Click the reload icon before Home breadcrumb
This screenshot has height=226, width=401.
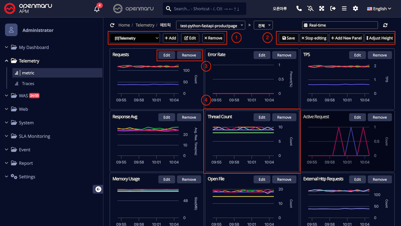tap(112, 25)
